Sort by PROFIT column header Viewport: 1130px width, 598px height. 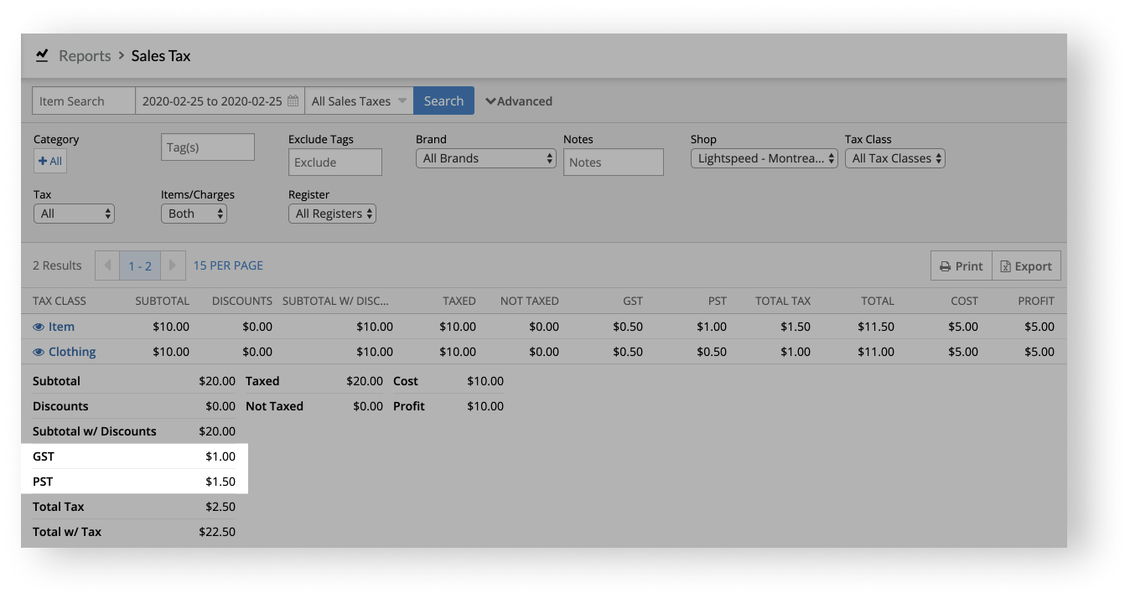[x=1036, y=301]
